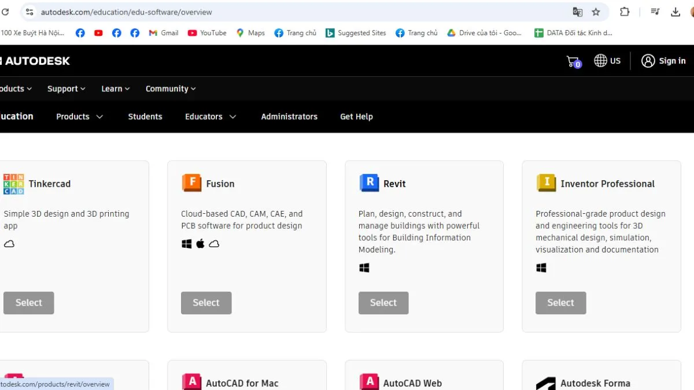The height and width of the screenshot is (390, 694).
Task: Click the Google Translate icon in address bar
Action: coord(577,12)
